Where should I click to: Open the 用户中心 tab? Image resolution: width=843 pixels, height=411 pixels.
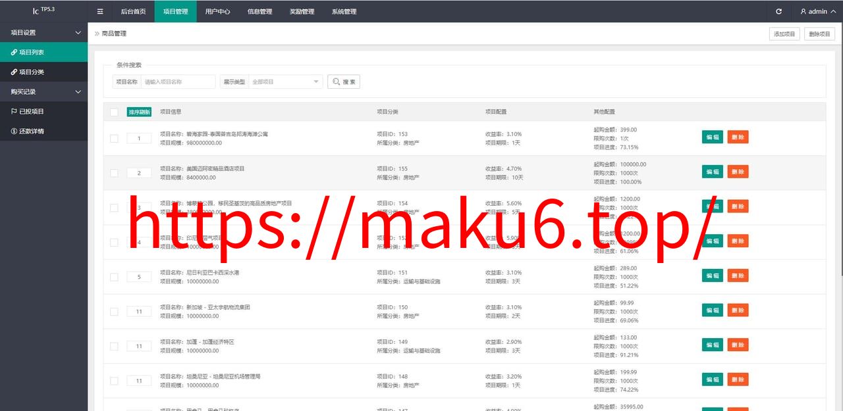click(217, 11)
